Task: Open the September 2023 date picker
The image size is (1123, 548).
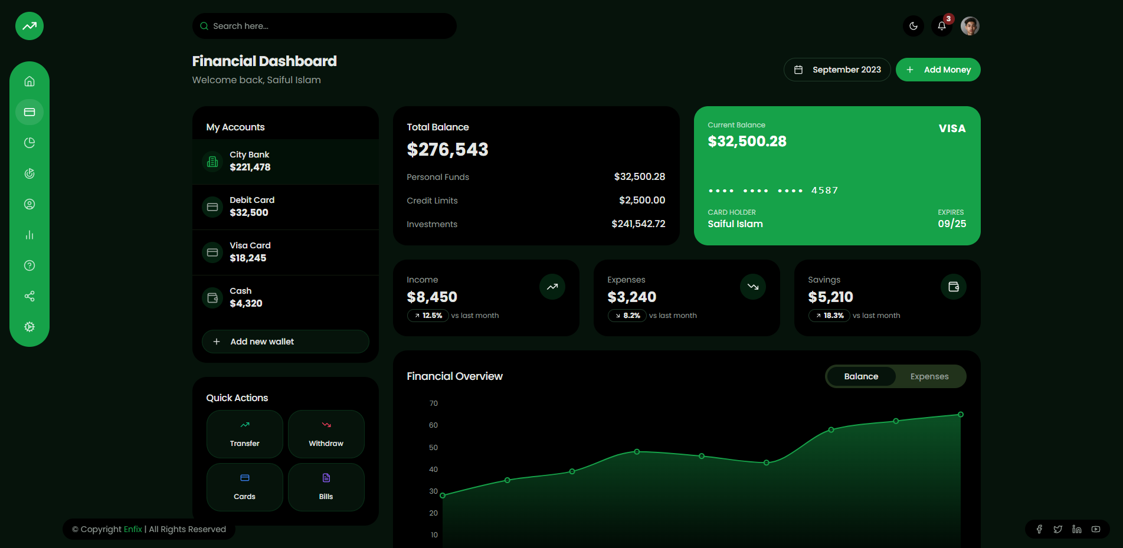Action: [x=837, y=70]
